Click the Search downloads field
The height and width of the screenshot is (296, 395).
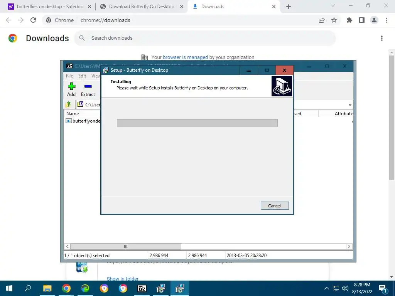205,38
